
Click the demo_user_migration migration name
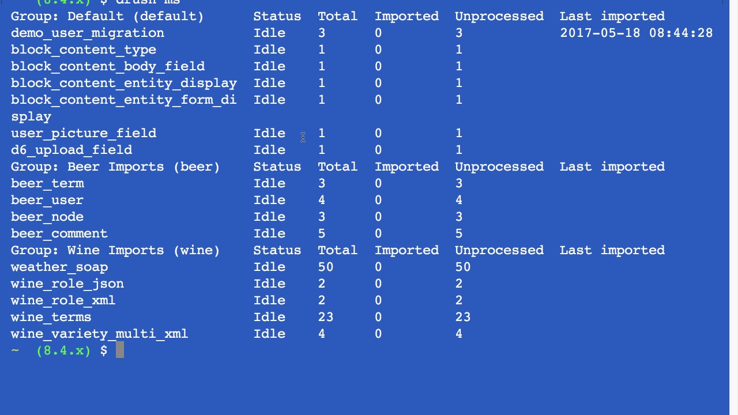87,33
